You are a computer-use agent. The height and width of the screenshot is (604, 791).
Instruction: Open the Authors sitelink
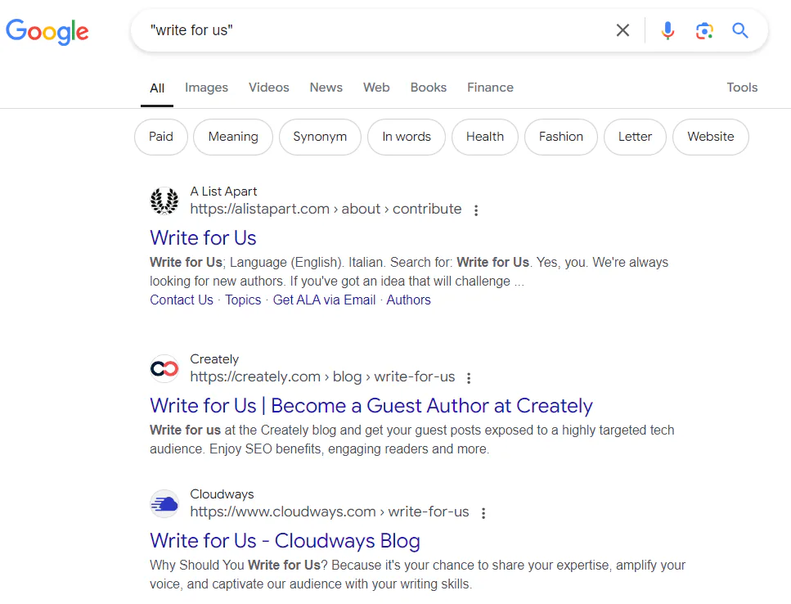409,300
